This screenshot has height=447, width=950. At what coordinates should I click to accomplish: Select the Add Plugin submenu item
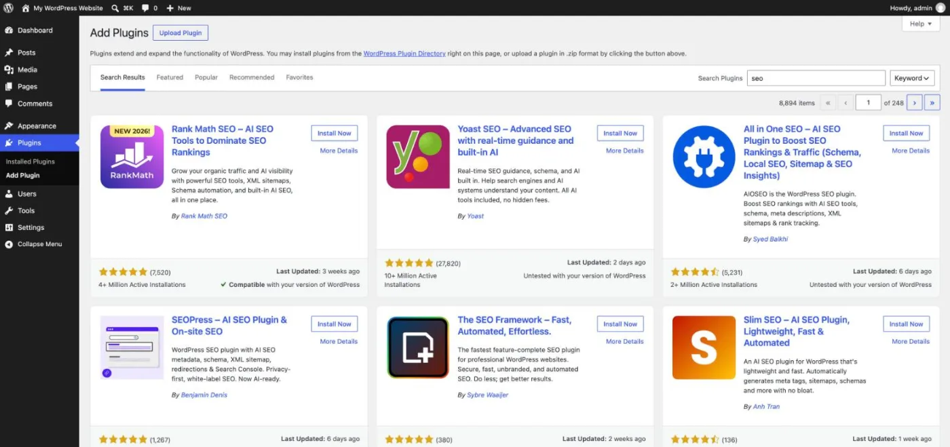(x=23, y=175)
